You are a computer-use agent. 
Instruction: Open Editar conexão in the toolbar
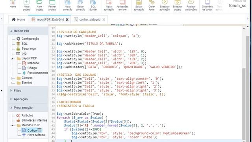[x=80, y=6]
